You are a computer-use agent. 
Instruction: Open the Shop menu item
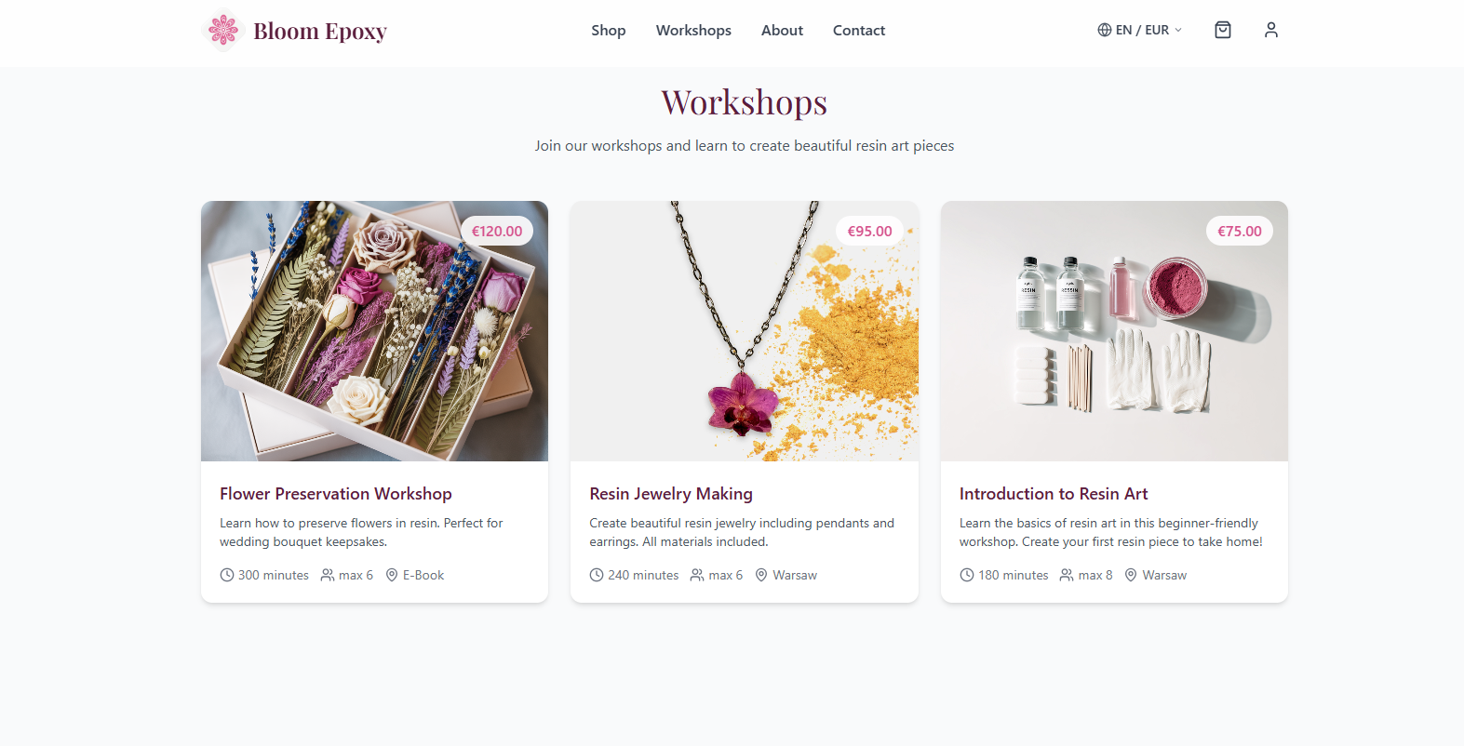pos(609,30)
